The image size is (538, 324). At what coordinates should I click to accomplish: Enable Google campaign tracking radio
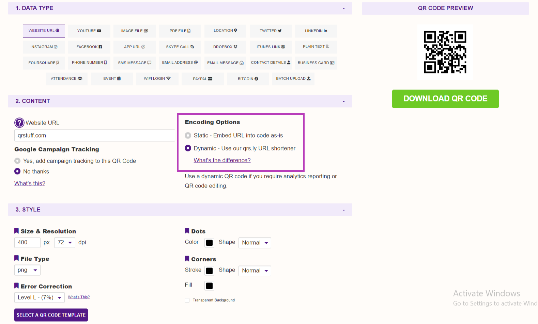(x=17, y=161)
